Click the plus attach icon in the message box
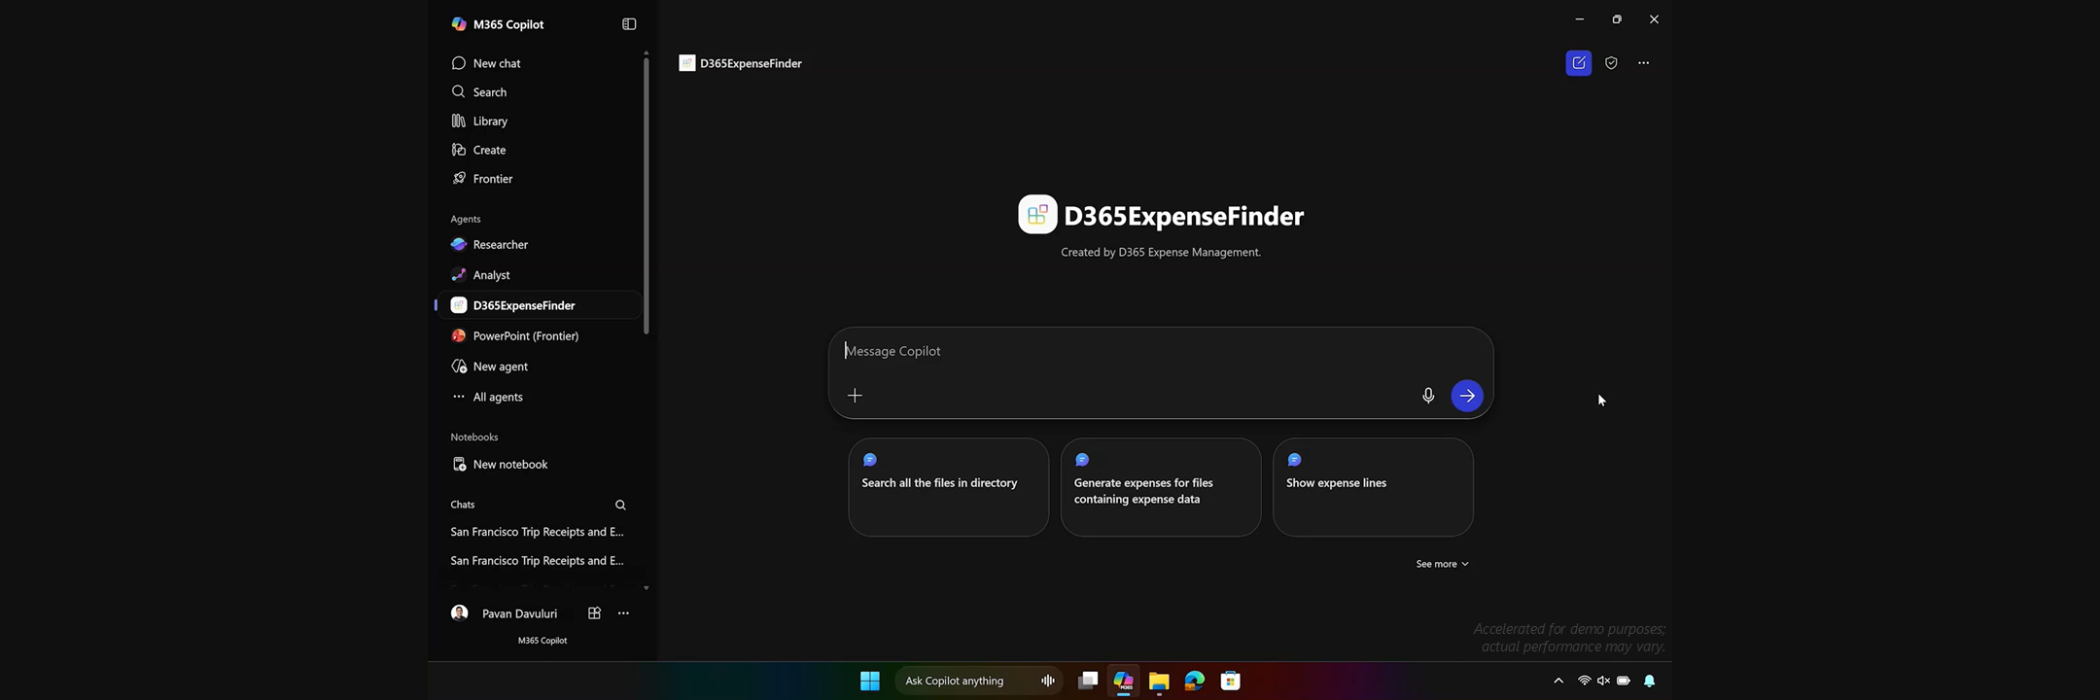 coord(855,396)
